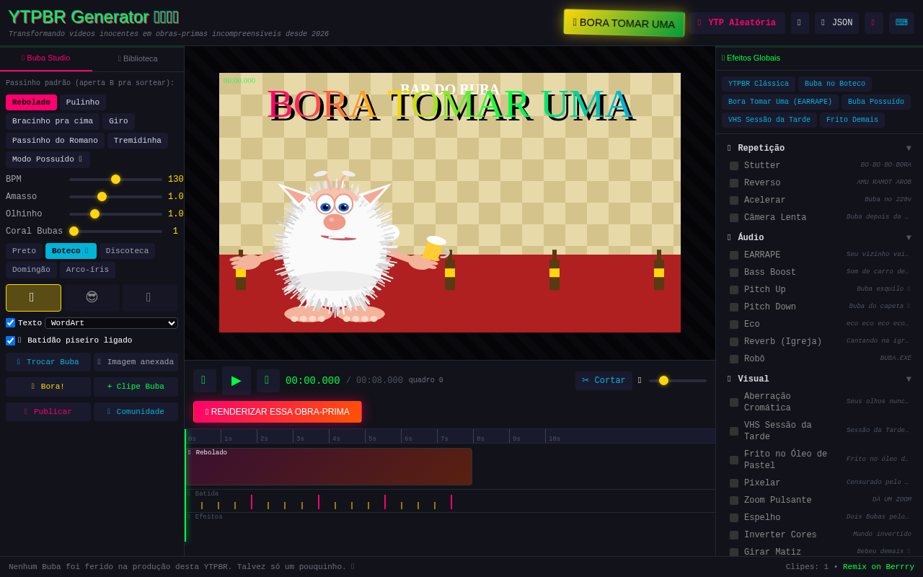The width and height of the screenshot is (923, 577).
Task: Uncheck the Texto checkbox
Action: pyautogui.click(x=10, y=323)
